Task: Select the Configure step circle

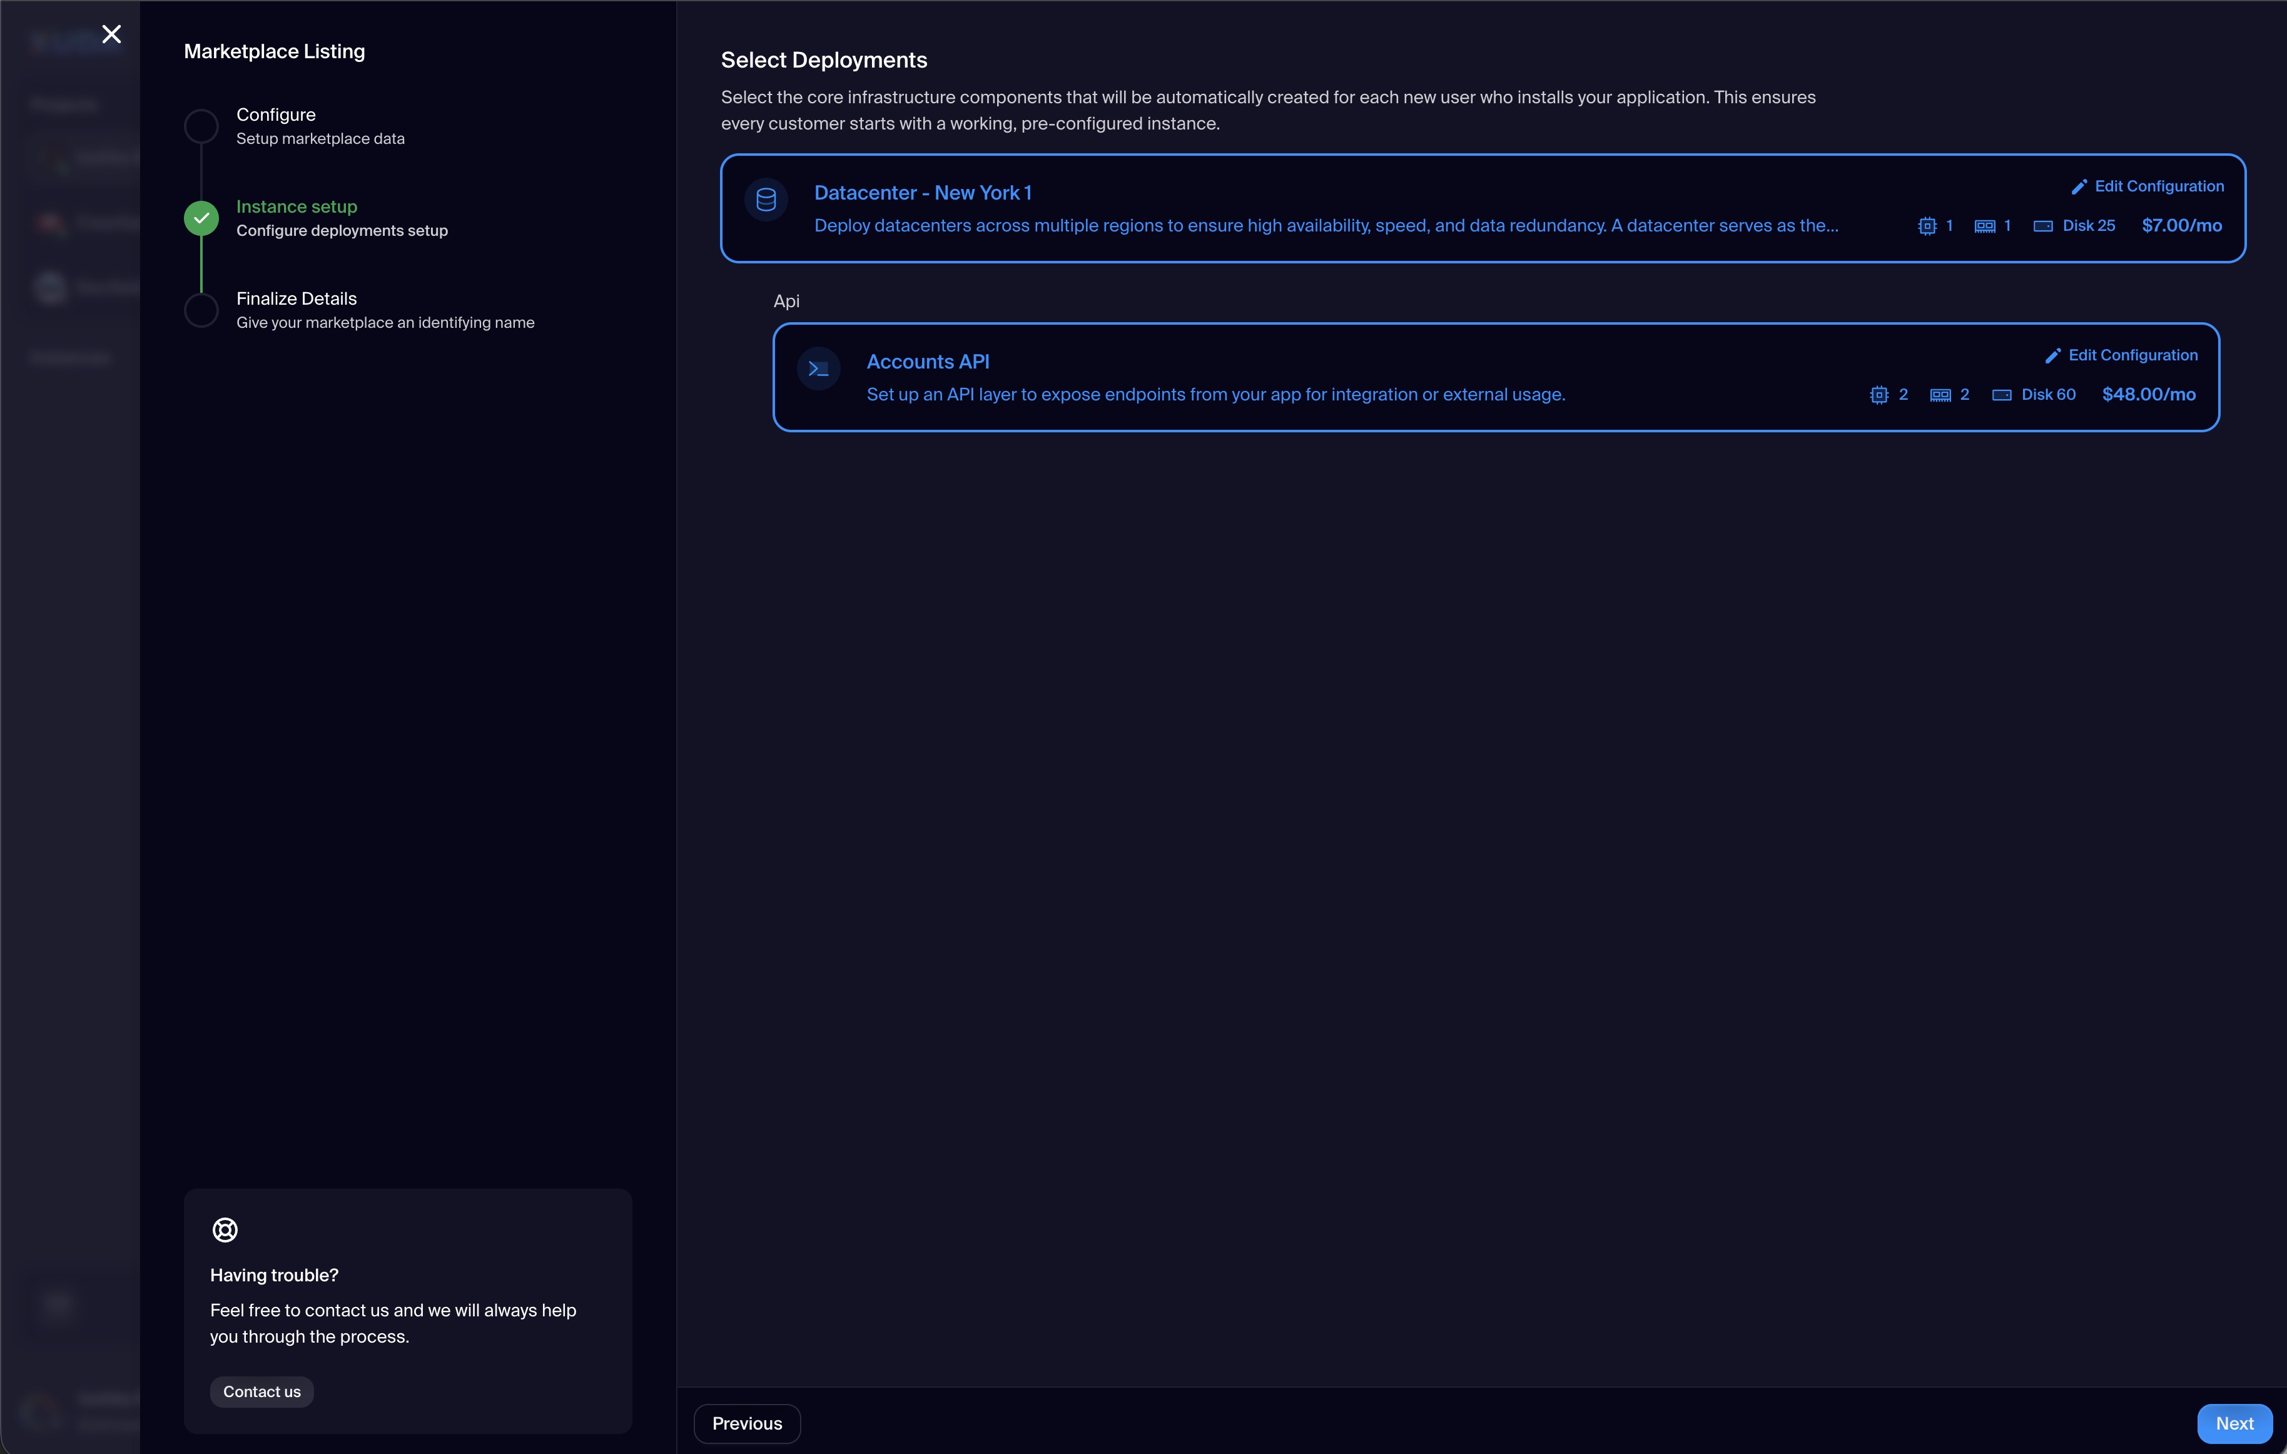Action: coord(201,126)
